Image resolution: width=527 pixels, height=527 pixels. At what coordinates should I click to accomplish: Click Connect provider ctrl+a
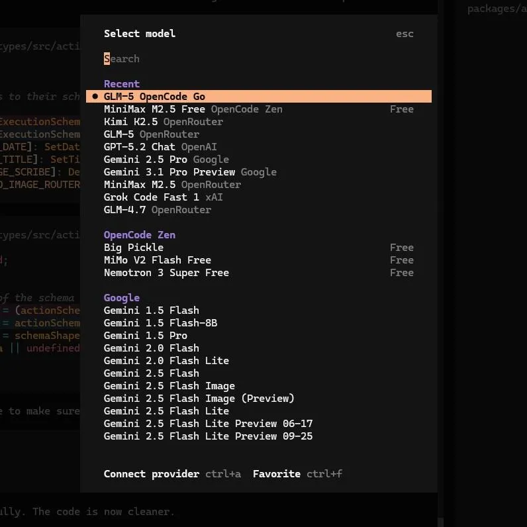[172, 474]
